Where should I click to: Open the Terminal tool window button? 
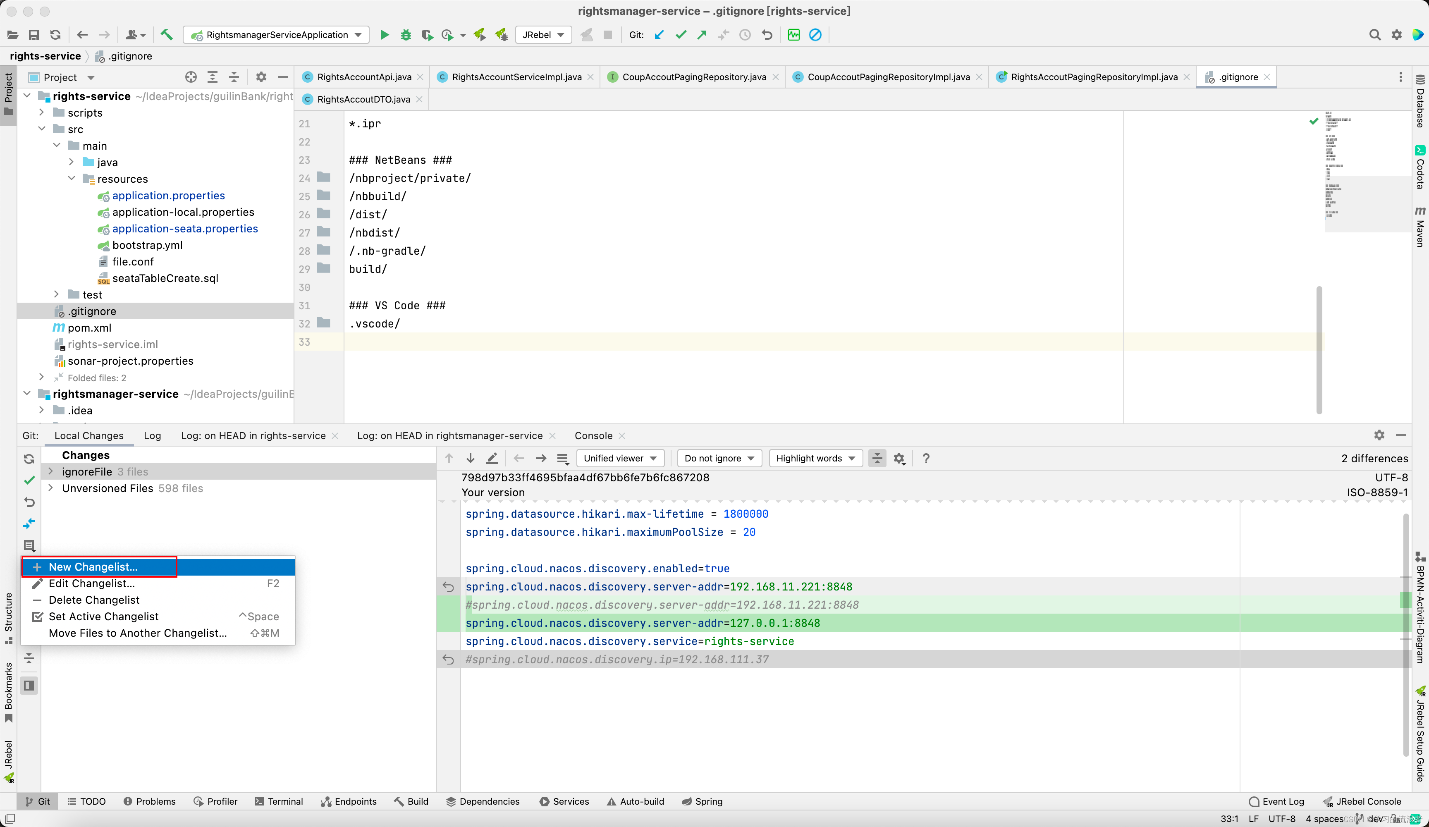pyautogui.click(x=279, y=801)
